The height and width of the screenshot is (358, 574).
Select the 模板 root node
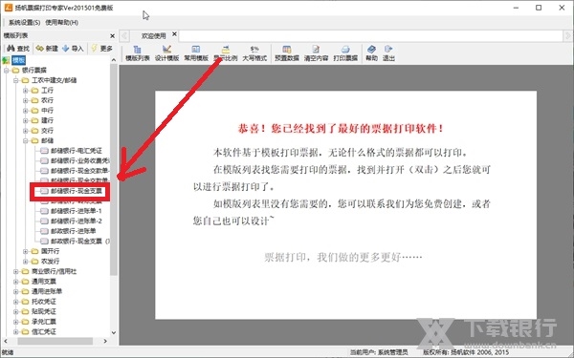pos(18,60)
